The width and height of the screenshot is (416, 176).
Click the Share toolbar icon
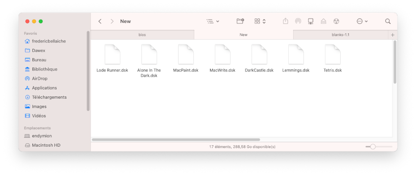pyautogui.click(x=285, y=21)
